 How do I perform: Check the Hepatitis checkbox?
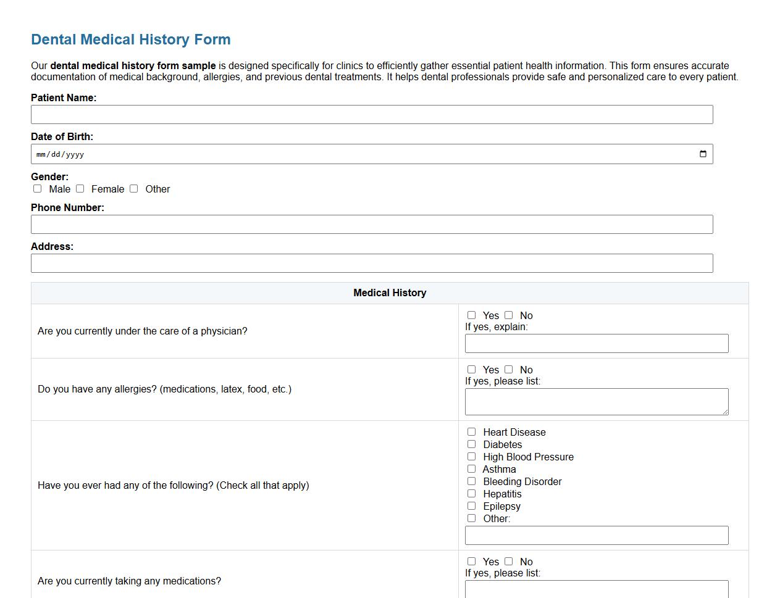pyautogui.click(x=471, y=493)
